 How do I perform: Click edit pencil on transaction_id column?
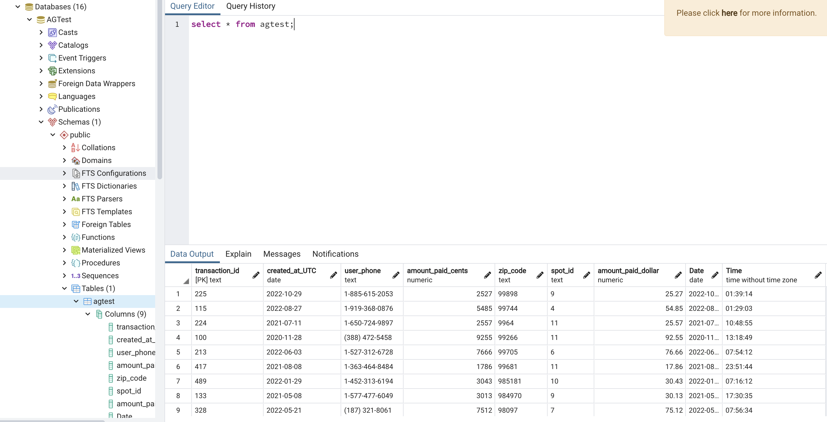tap(256, 275)
